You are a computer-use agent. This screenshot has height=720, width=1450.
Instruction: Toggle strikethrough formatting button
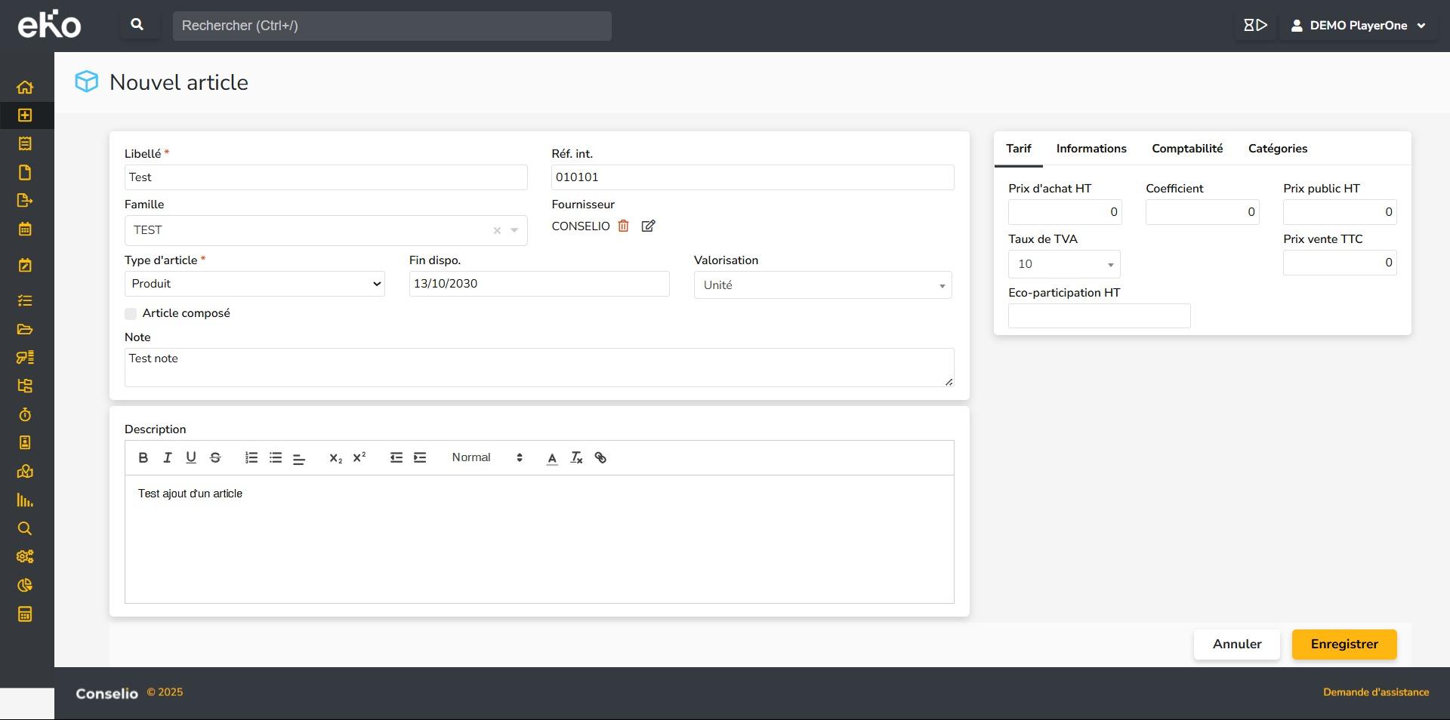[x=215, y=457]
